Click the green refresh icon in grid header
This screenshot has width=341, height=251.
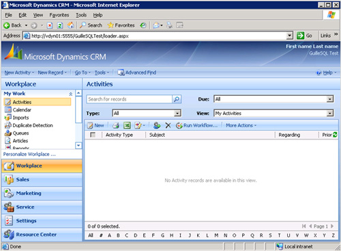(x=335, y=135)
